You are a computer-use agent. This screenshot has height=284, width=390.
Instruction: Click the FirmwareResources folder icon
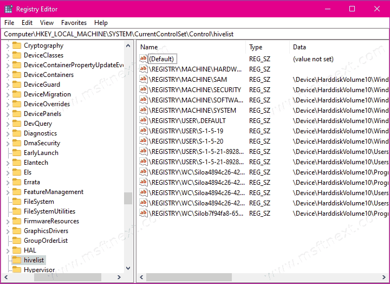tap(17, 221)
